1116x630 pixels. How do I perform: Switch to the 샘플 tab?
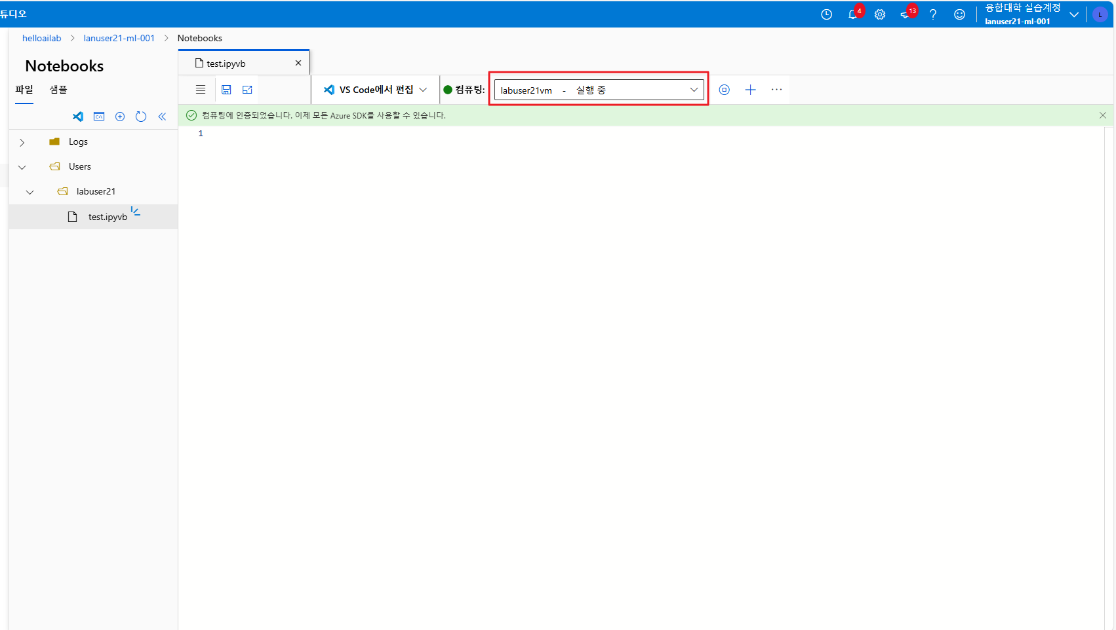coord(58,90)
